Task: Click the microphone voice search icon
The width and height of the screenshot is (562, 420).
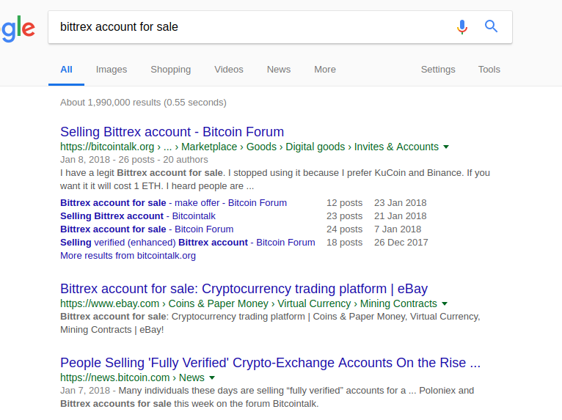Action: click(462, 27)
